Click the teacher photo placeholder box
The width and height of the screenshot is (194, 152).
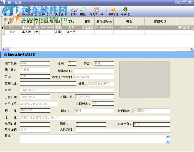point(144,79)
